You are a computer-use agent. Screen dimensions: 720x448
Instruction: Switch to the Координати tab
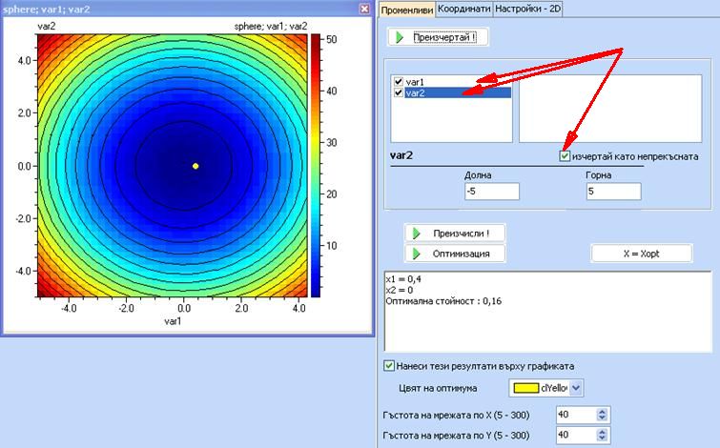464,9
